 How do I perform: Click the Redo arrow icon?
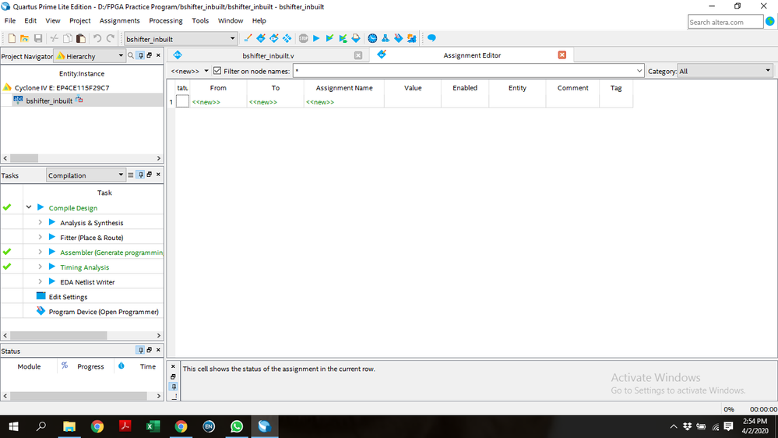110,38
